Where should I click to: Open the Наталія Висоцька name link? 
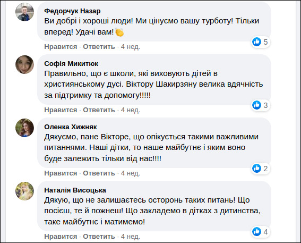pyautogui.click(x=75, y=190)
